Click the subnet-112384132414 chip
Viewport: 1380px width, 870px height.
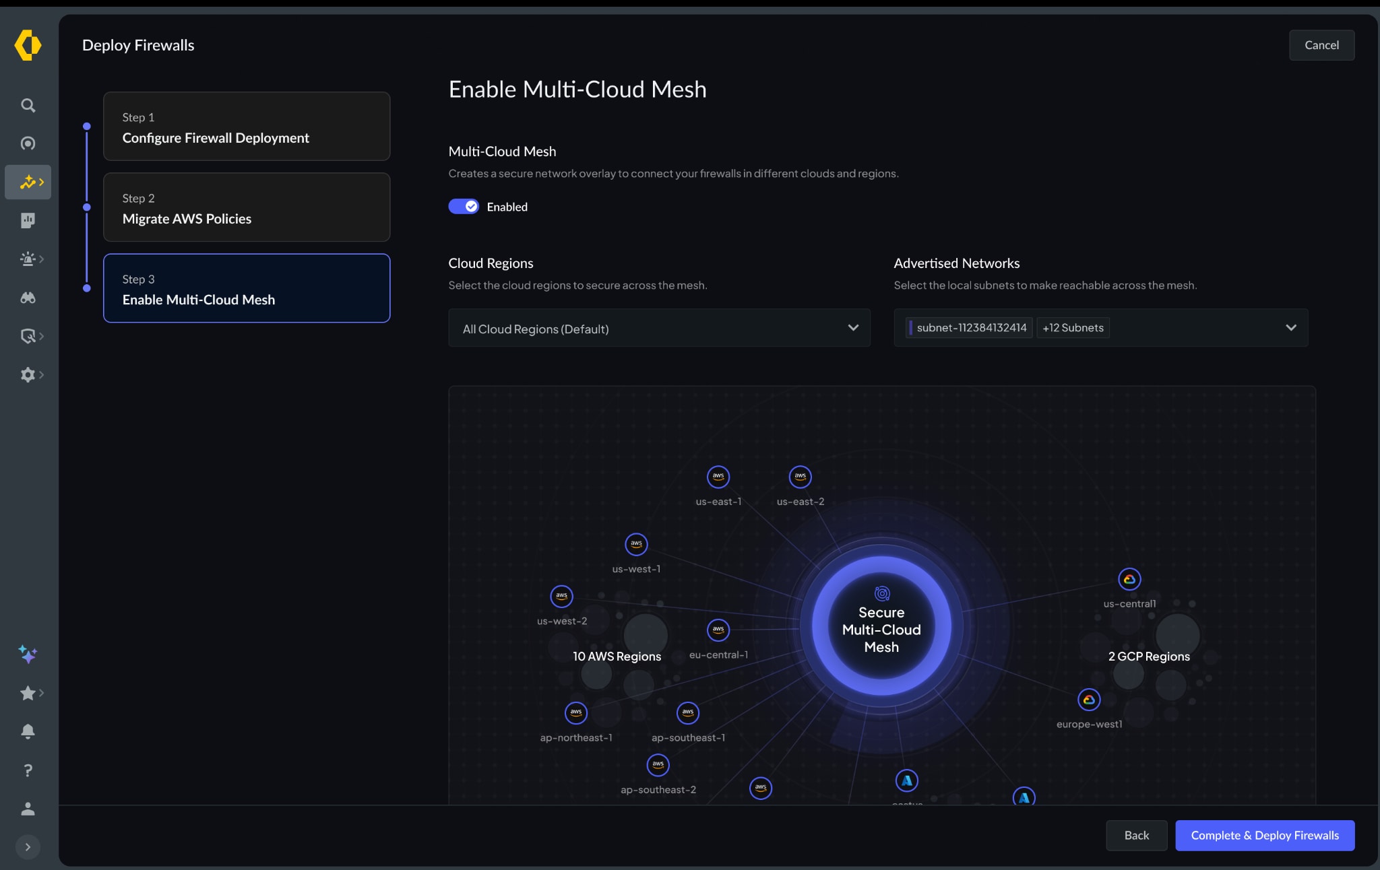[x=969, y=328]
